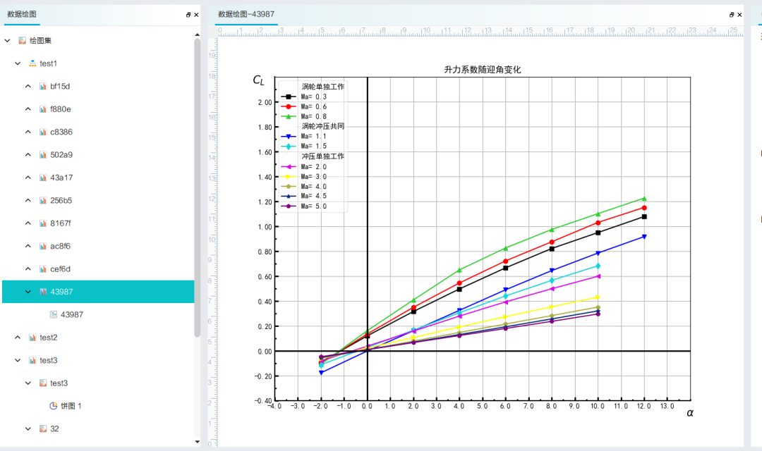The image size is (762, 451).
Task: Collapse the test1 group
Action: tap(18, 63)
